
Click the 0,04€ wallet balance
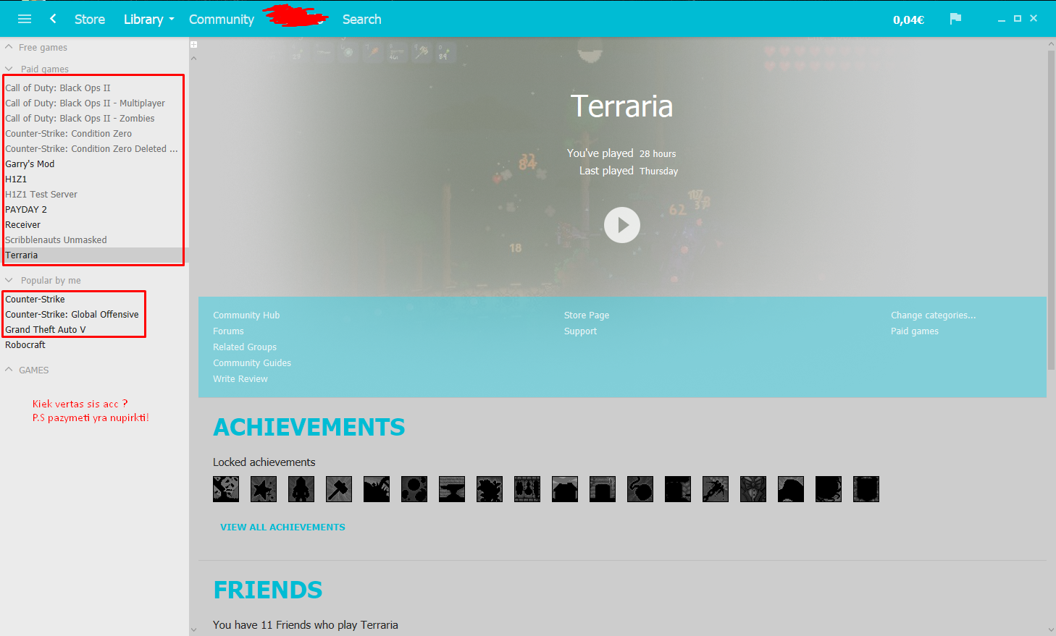tap(908, 20)
